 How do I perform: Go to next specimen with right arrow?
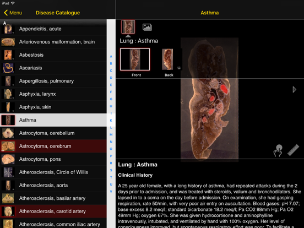click(294, 89)
